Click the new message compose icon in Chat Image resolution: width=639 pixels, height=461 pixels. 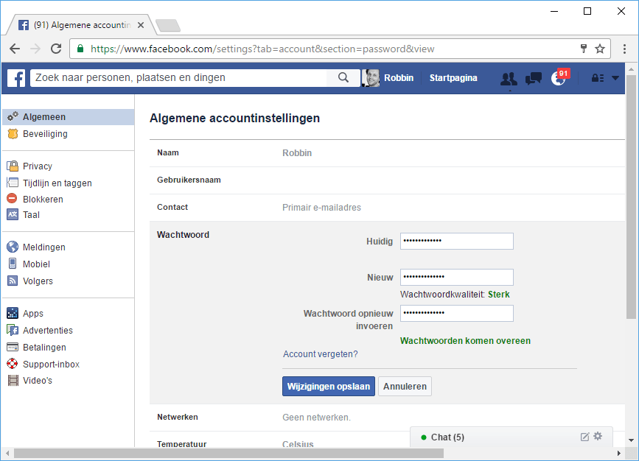[584, 436]
